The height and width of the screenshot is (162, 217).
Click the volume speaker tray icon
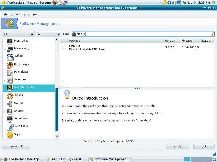click(174, 2)
